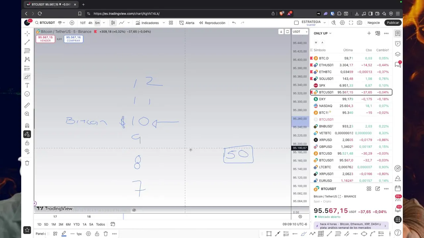Select the Text annotation tool
The image size is (424, 238).
coord(27,85)
